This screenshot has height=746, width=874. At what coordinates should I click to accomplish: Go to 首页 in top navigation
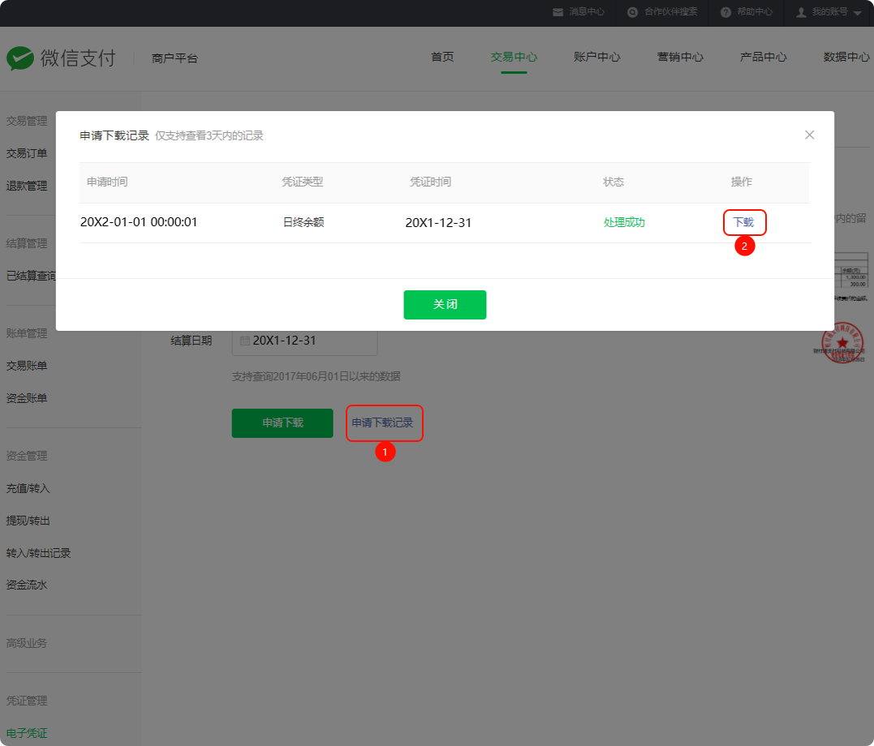[442, 57]
